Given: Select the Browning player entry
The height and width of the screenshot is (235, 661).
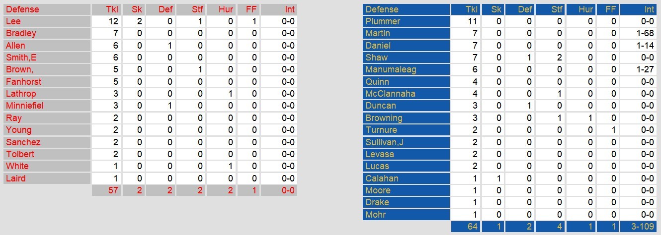Looking at the screenshot, I should coord(384,118).
